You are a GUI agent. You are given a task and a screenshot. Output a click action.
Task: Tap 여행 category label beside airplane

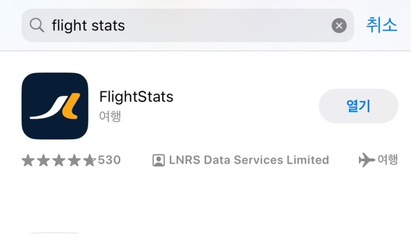(387, 160)
